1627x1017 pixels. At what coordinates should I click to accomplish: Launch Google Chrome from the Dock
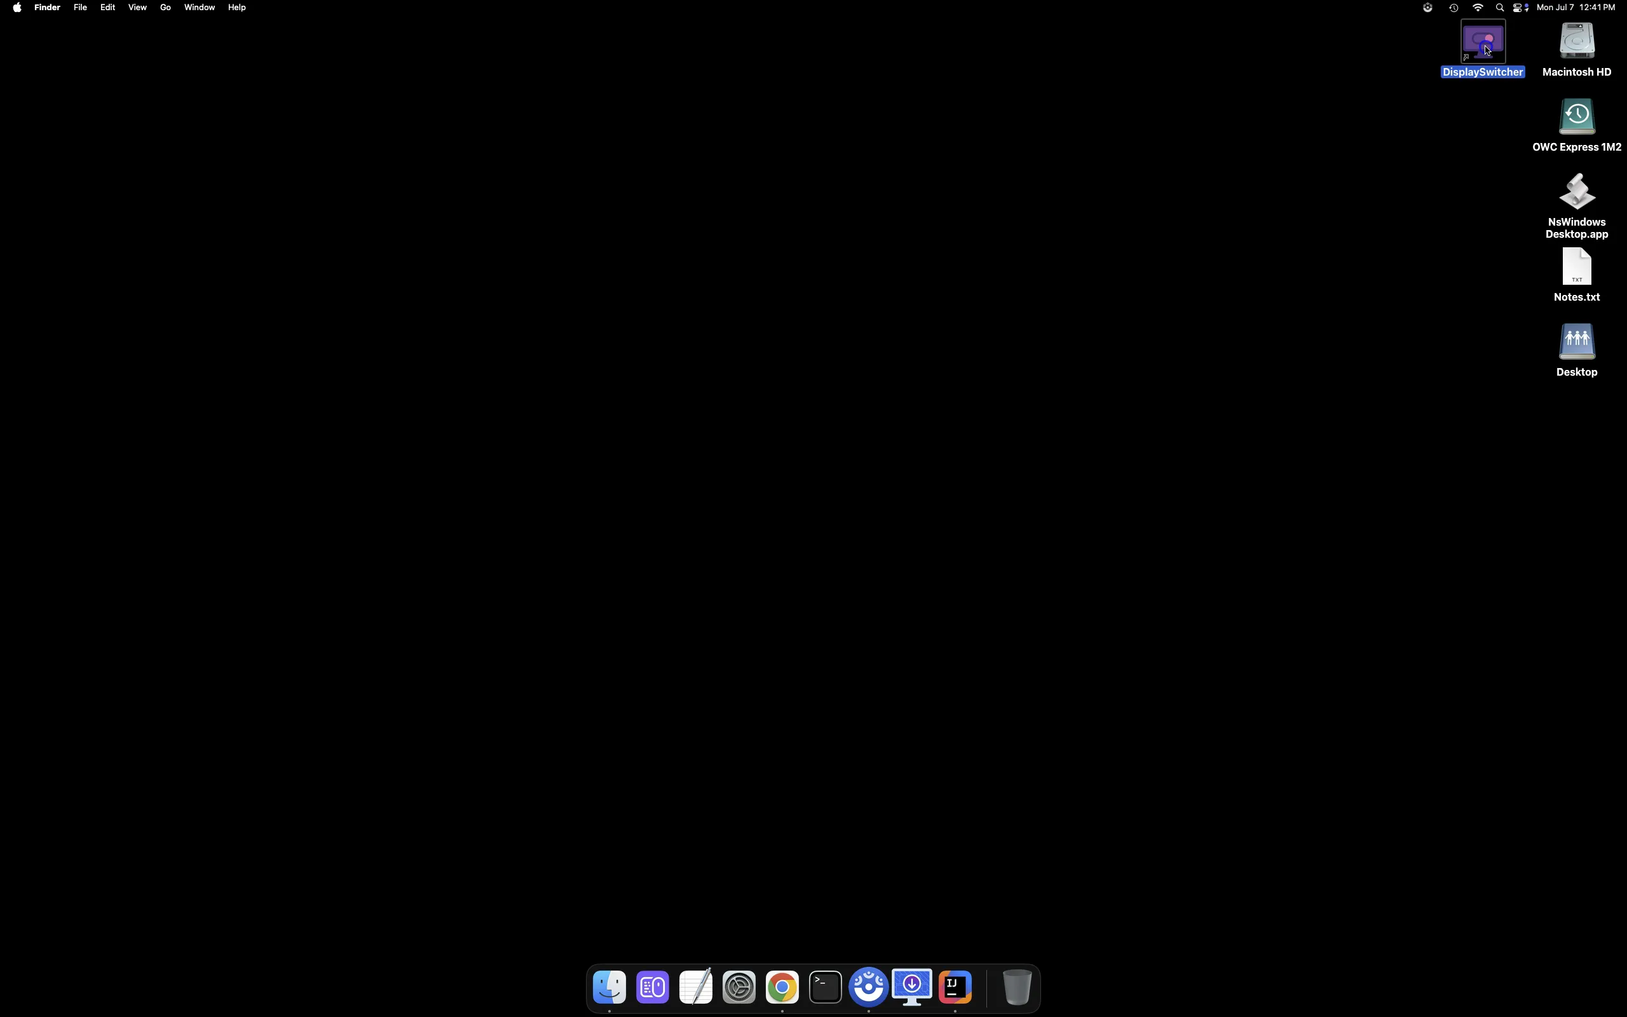click(x=783, y=987)
